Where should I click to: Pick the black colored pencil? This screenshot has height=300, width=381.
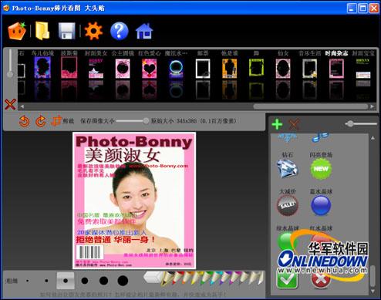coord(167,278)
